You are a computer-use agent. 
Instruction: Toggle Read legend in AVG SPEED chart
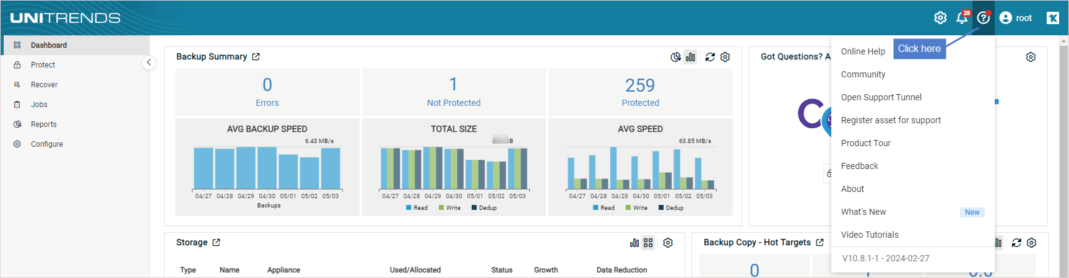point(604,208)
